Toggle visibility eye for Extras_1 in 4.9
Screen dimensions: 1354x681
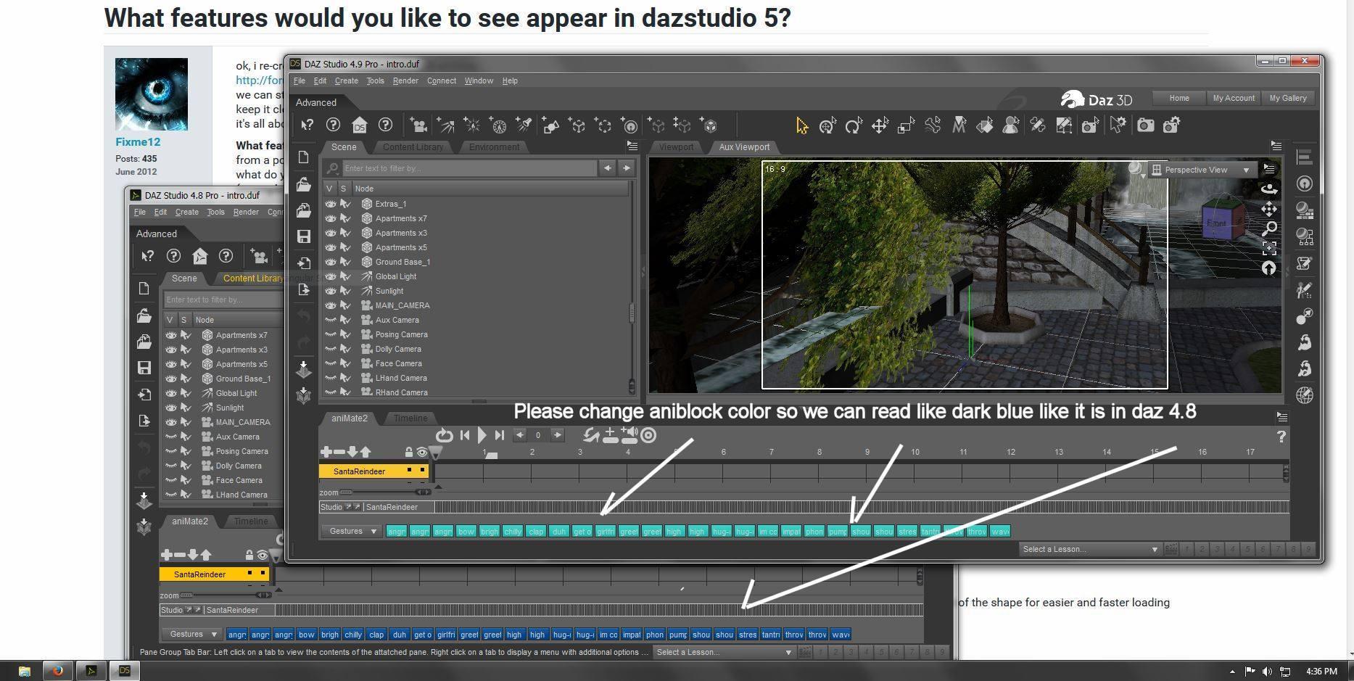coord(330,204)
